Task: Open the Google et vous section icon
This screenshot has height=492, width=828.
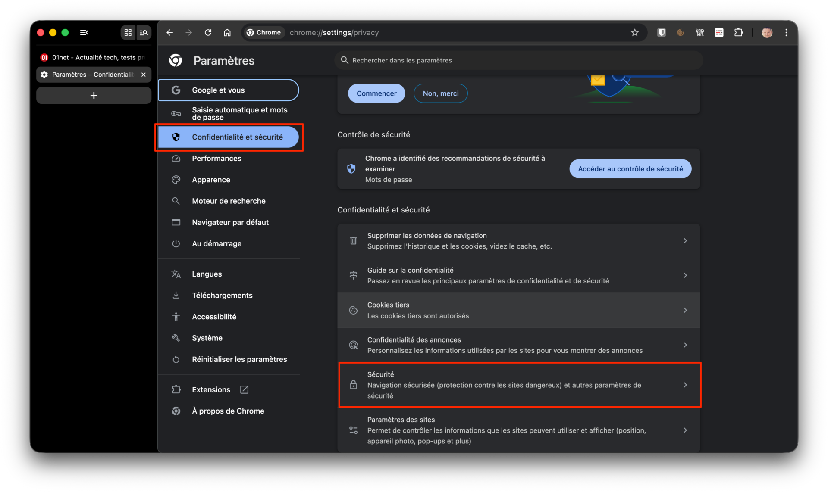Action: pos(176,90)
